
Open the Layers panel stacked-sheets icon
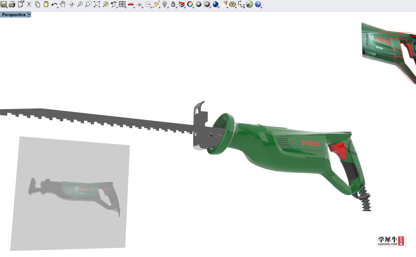coord(182,4)
